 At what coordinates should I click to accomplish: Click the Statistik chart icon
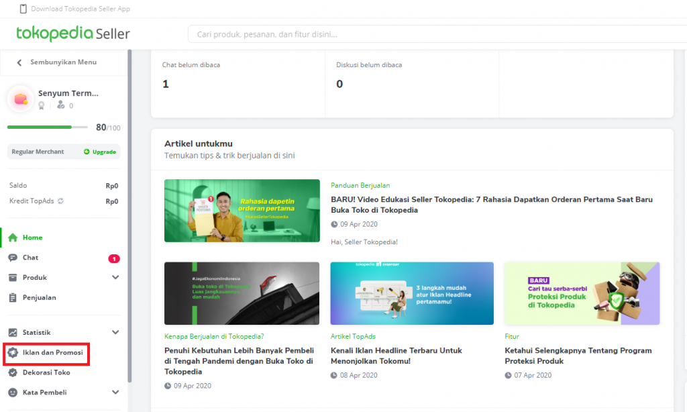point(13,332)
